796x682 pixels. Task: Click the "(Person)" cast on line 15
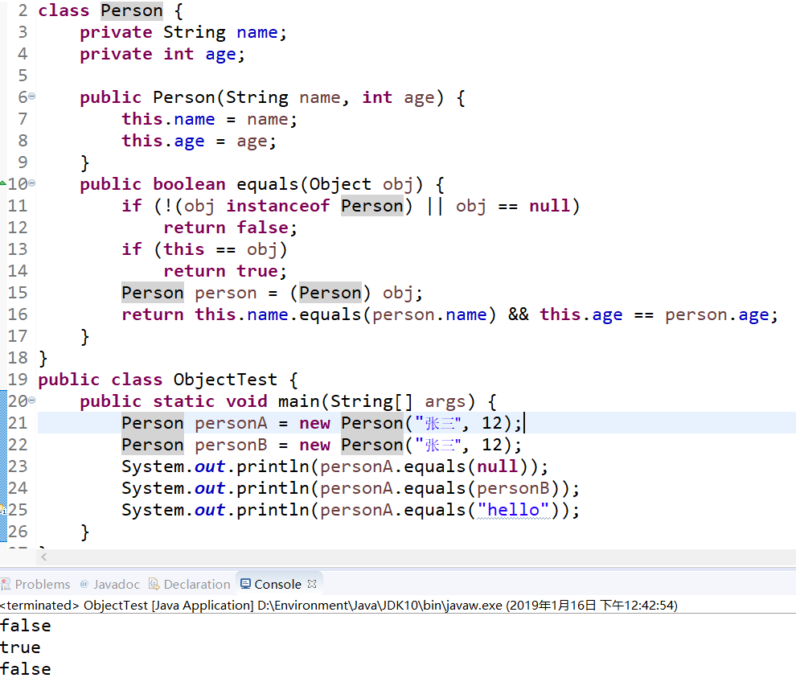tap(330, 293)
